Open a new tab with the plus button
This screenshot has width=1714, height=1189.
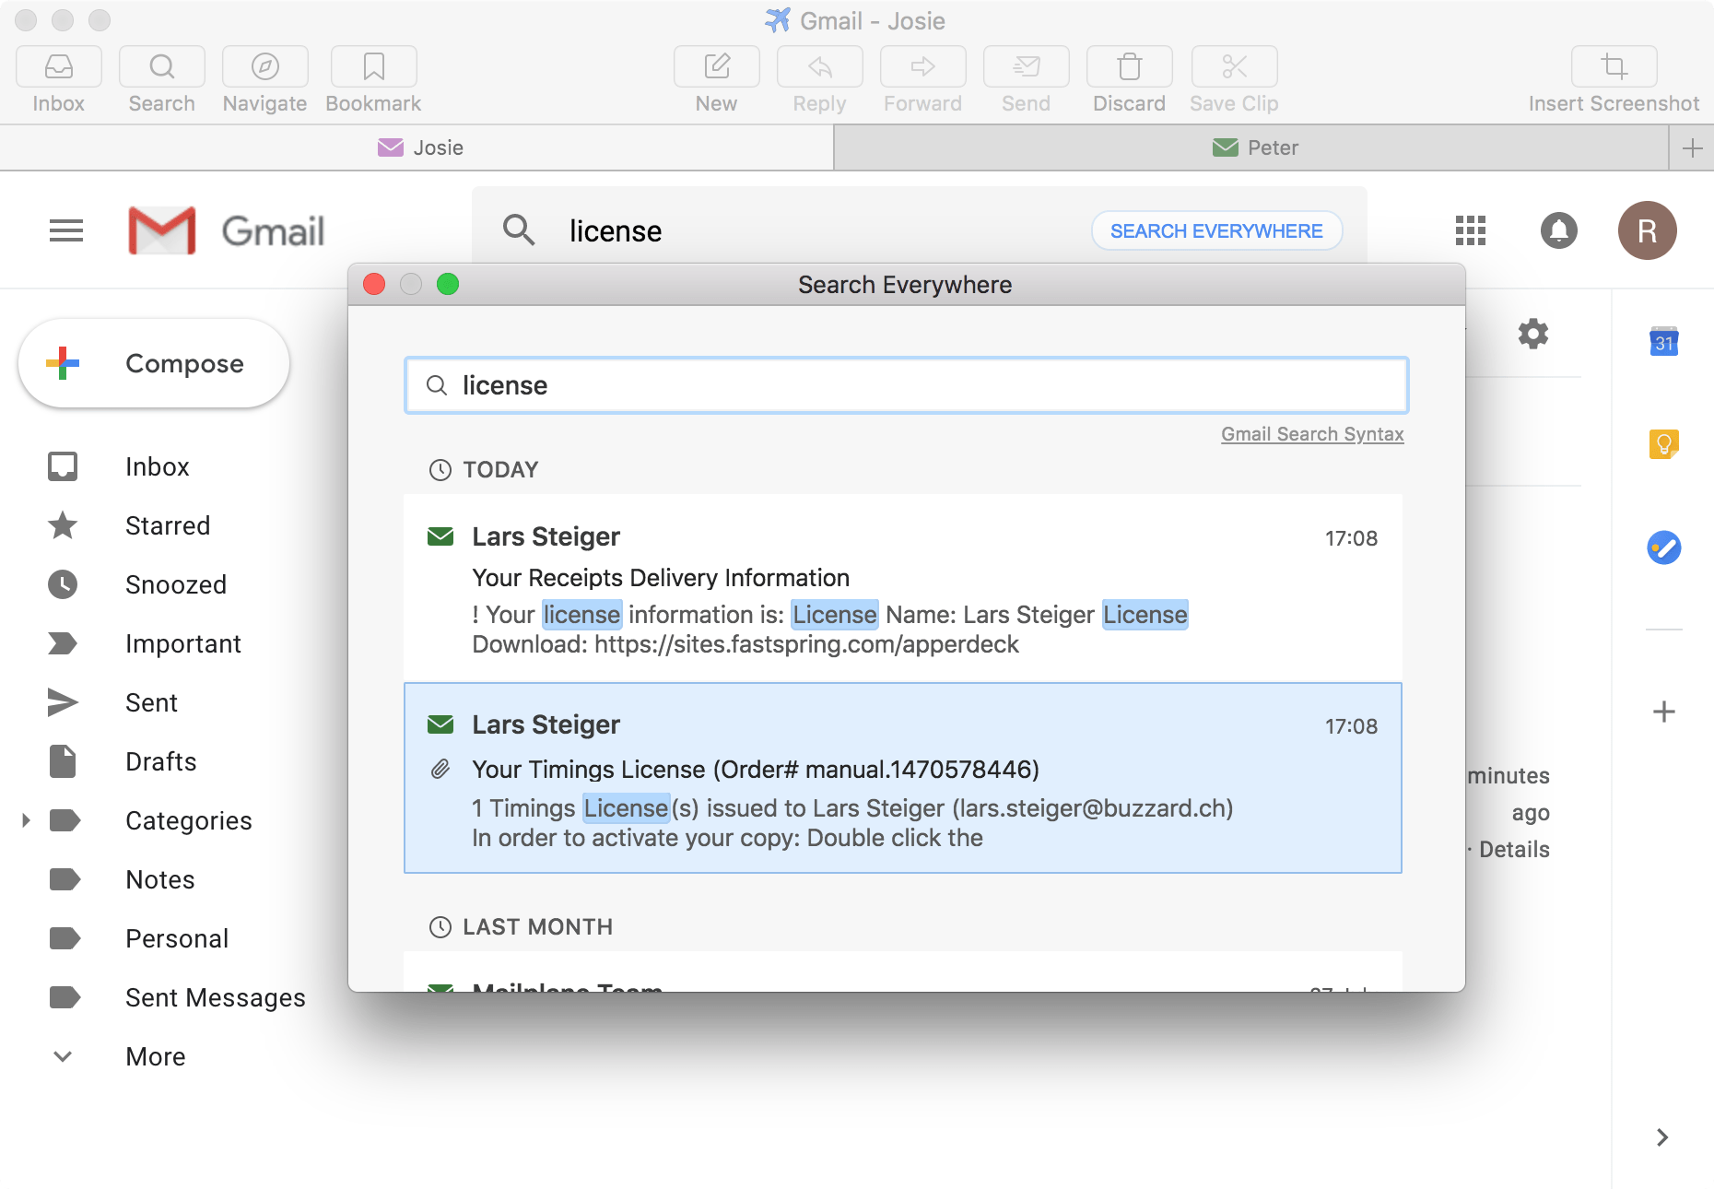coord(1693,147)
